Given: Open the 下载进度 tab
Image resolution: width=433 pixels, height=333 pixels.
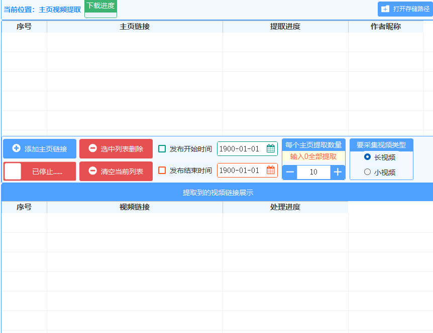Looking at the screenshot, I should pos(100,6).
